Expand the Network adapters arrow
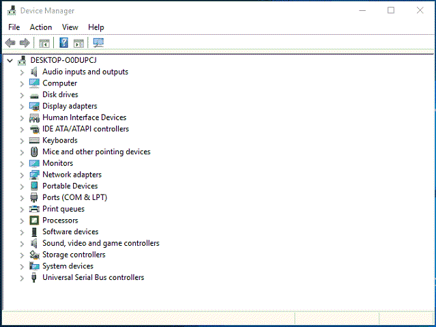 pyautogui.click(x=22, y=175)
